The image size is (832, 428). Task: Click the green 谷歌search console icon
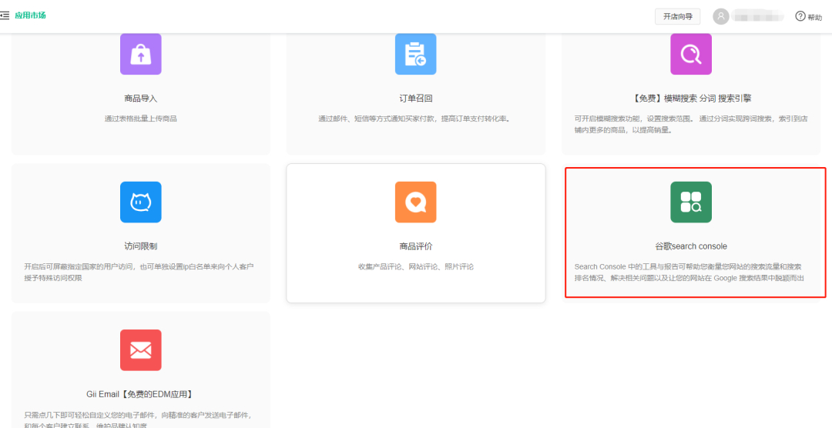[x=690, y=202]
